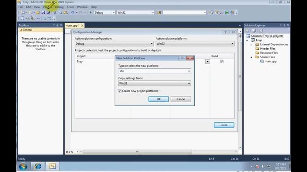The image size is (307, 172).
Task: Click the Cut scissors icon
Action: (55, 12)
